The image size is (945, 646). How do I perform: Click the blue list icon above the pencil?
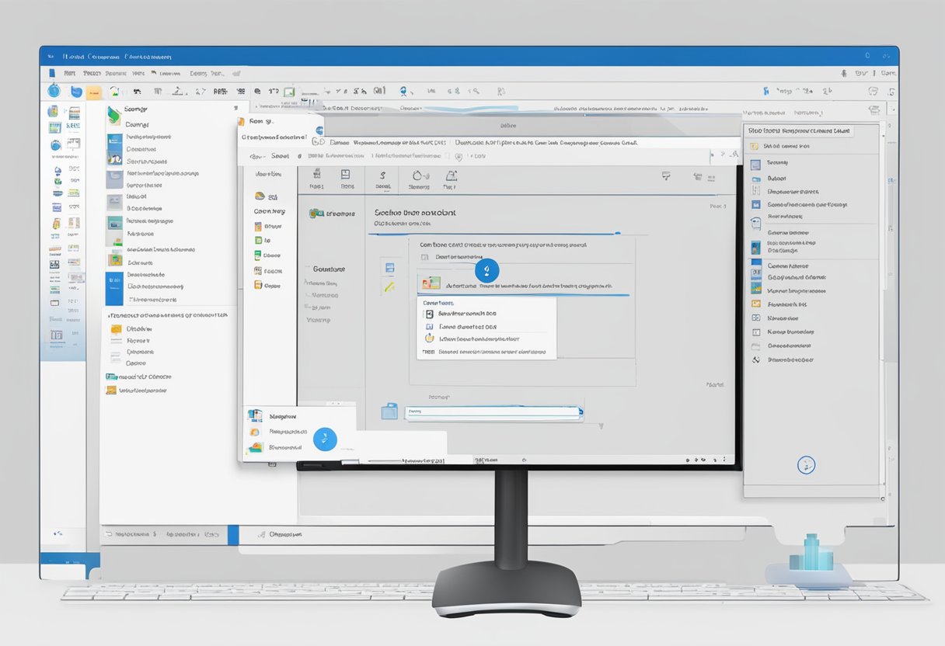389,268
